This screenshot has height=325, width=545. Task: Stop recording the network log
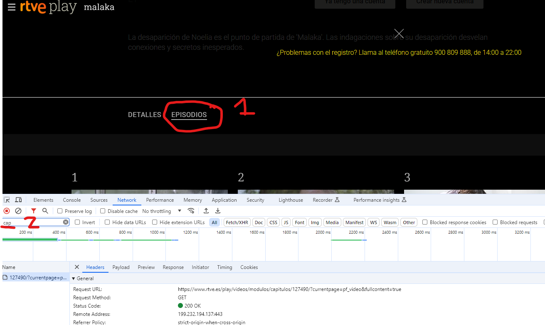pos(7,211)
